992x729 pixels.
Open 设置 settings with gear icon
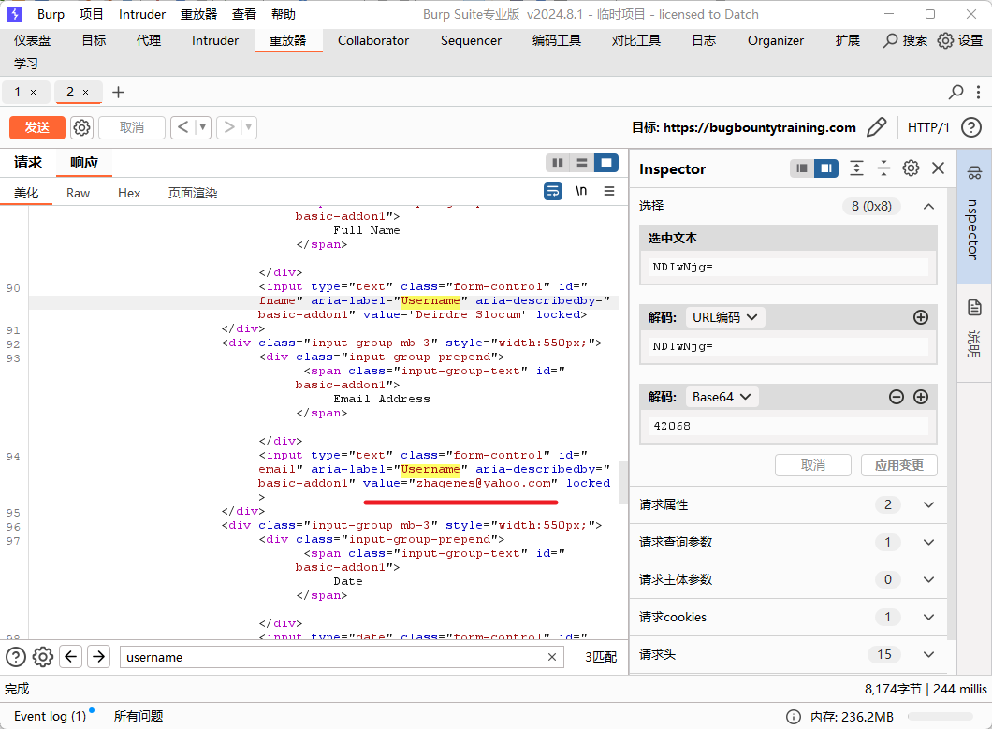[960, 40]
